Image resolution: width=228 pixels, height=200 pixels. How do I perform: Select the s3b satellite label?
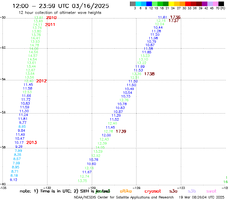pos(192,191)
